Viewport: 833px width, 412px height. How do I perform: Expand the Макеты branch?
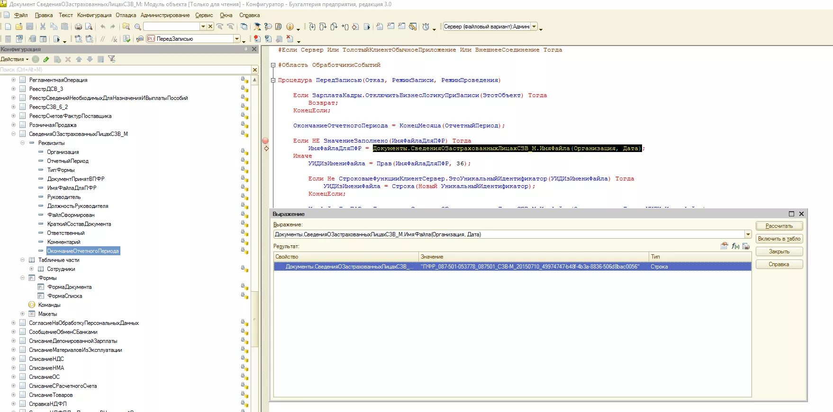(22, 314)
